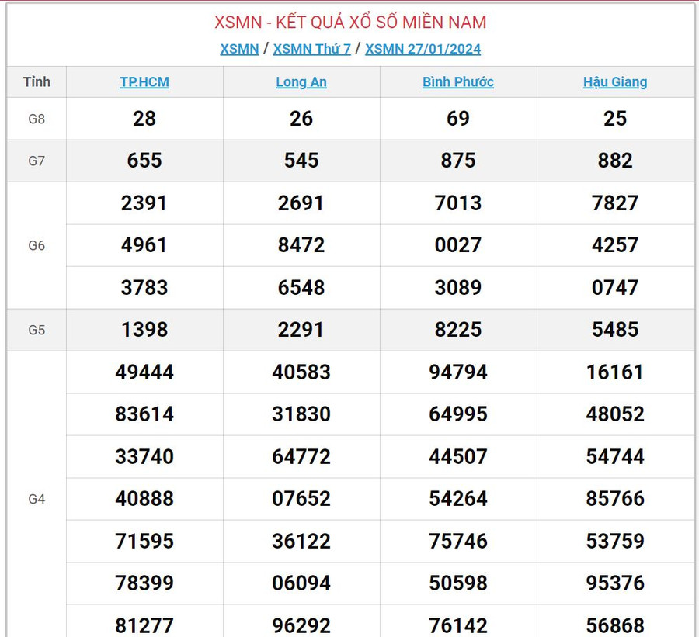Click the G5 result 5485 for Hậu Giang

click(615, 330)
